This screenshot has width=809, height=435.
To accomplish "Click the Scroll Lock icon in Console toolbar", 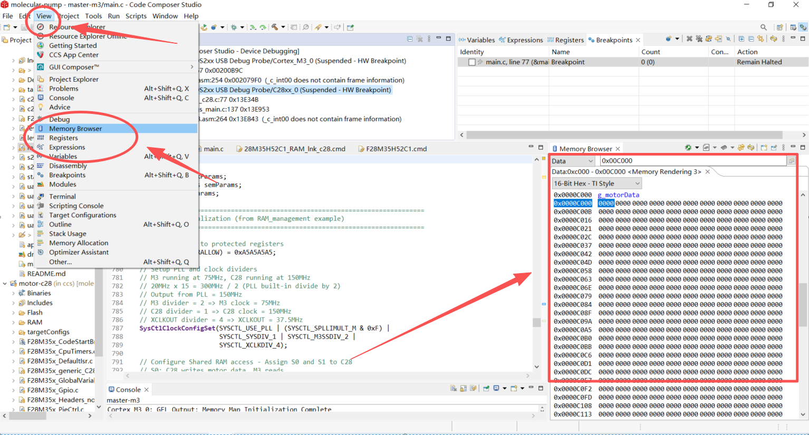I will [x=463, y=389].
